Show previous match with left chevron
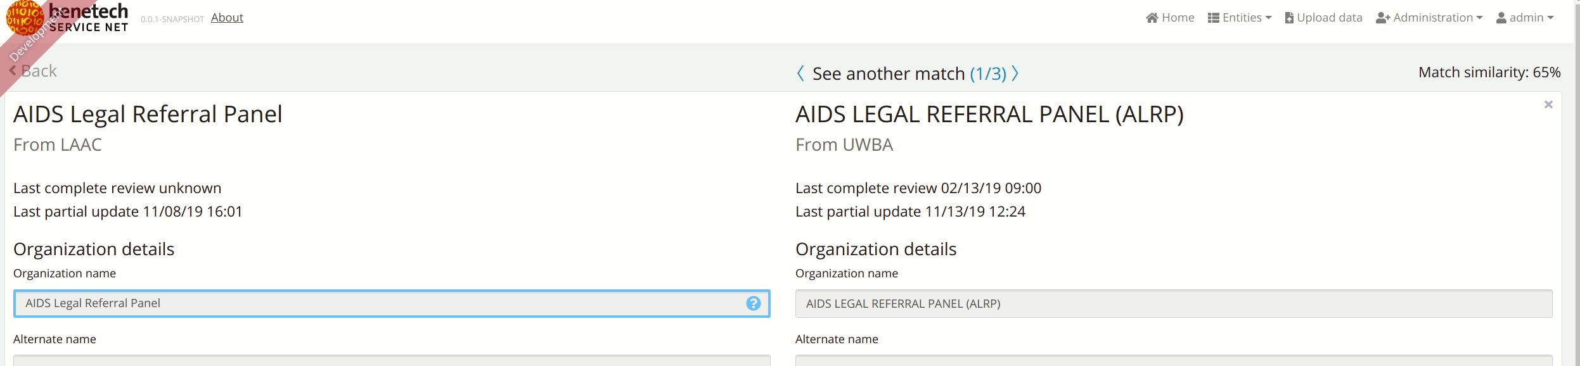This screenshot has width=1580, height=366. coord(800,73)
